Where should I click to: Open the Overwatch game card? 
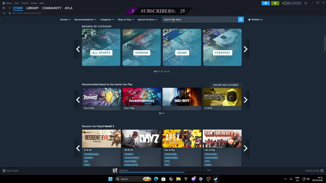pyautogui.click(x=142, y=99)
